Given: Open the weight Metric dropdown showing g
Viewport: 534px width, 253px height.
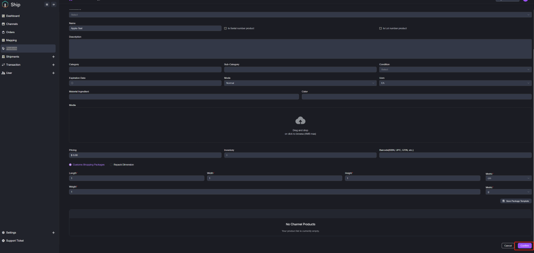Looking at the screenshot, I should (508, 192).
